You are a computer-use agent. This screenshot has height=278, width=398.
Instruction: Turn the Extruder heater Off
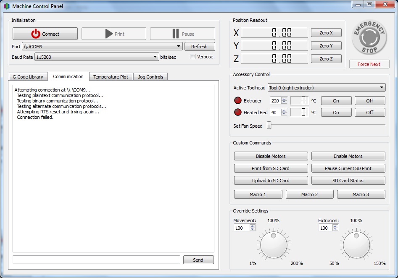click(370, 101)
